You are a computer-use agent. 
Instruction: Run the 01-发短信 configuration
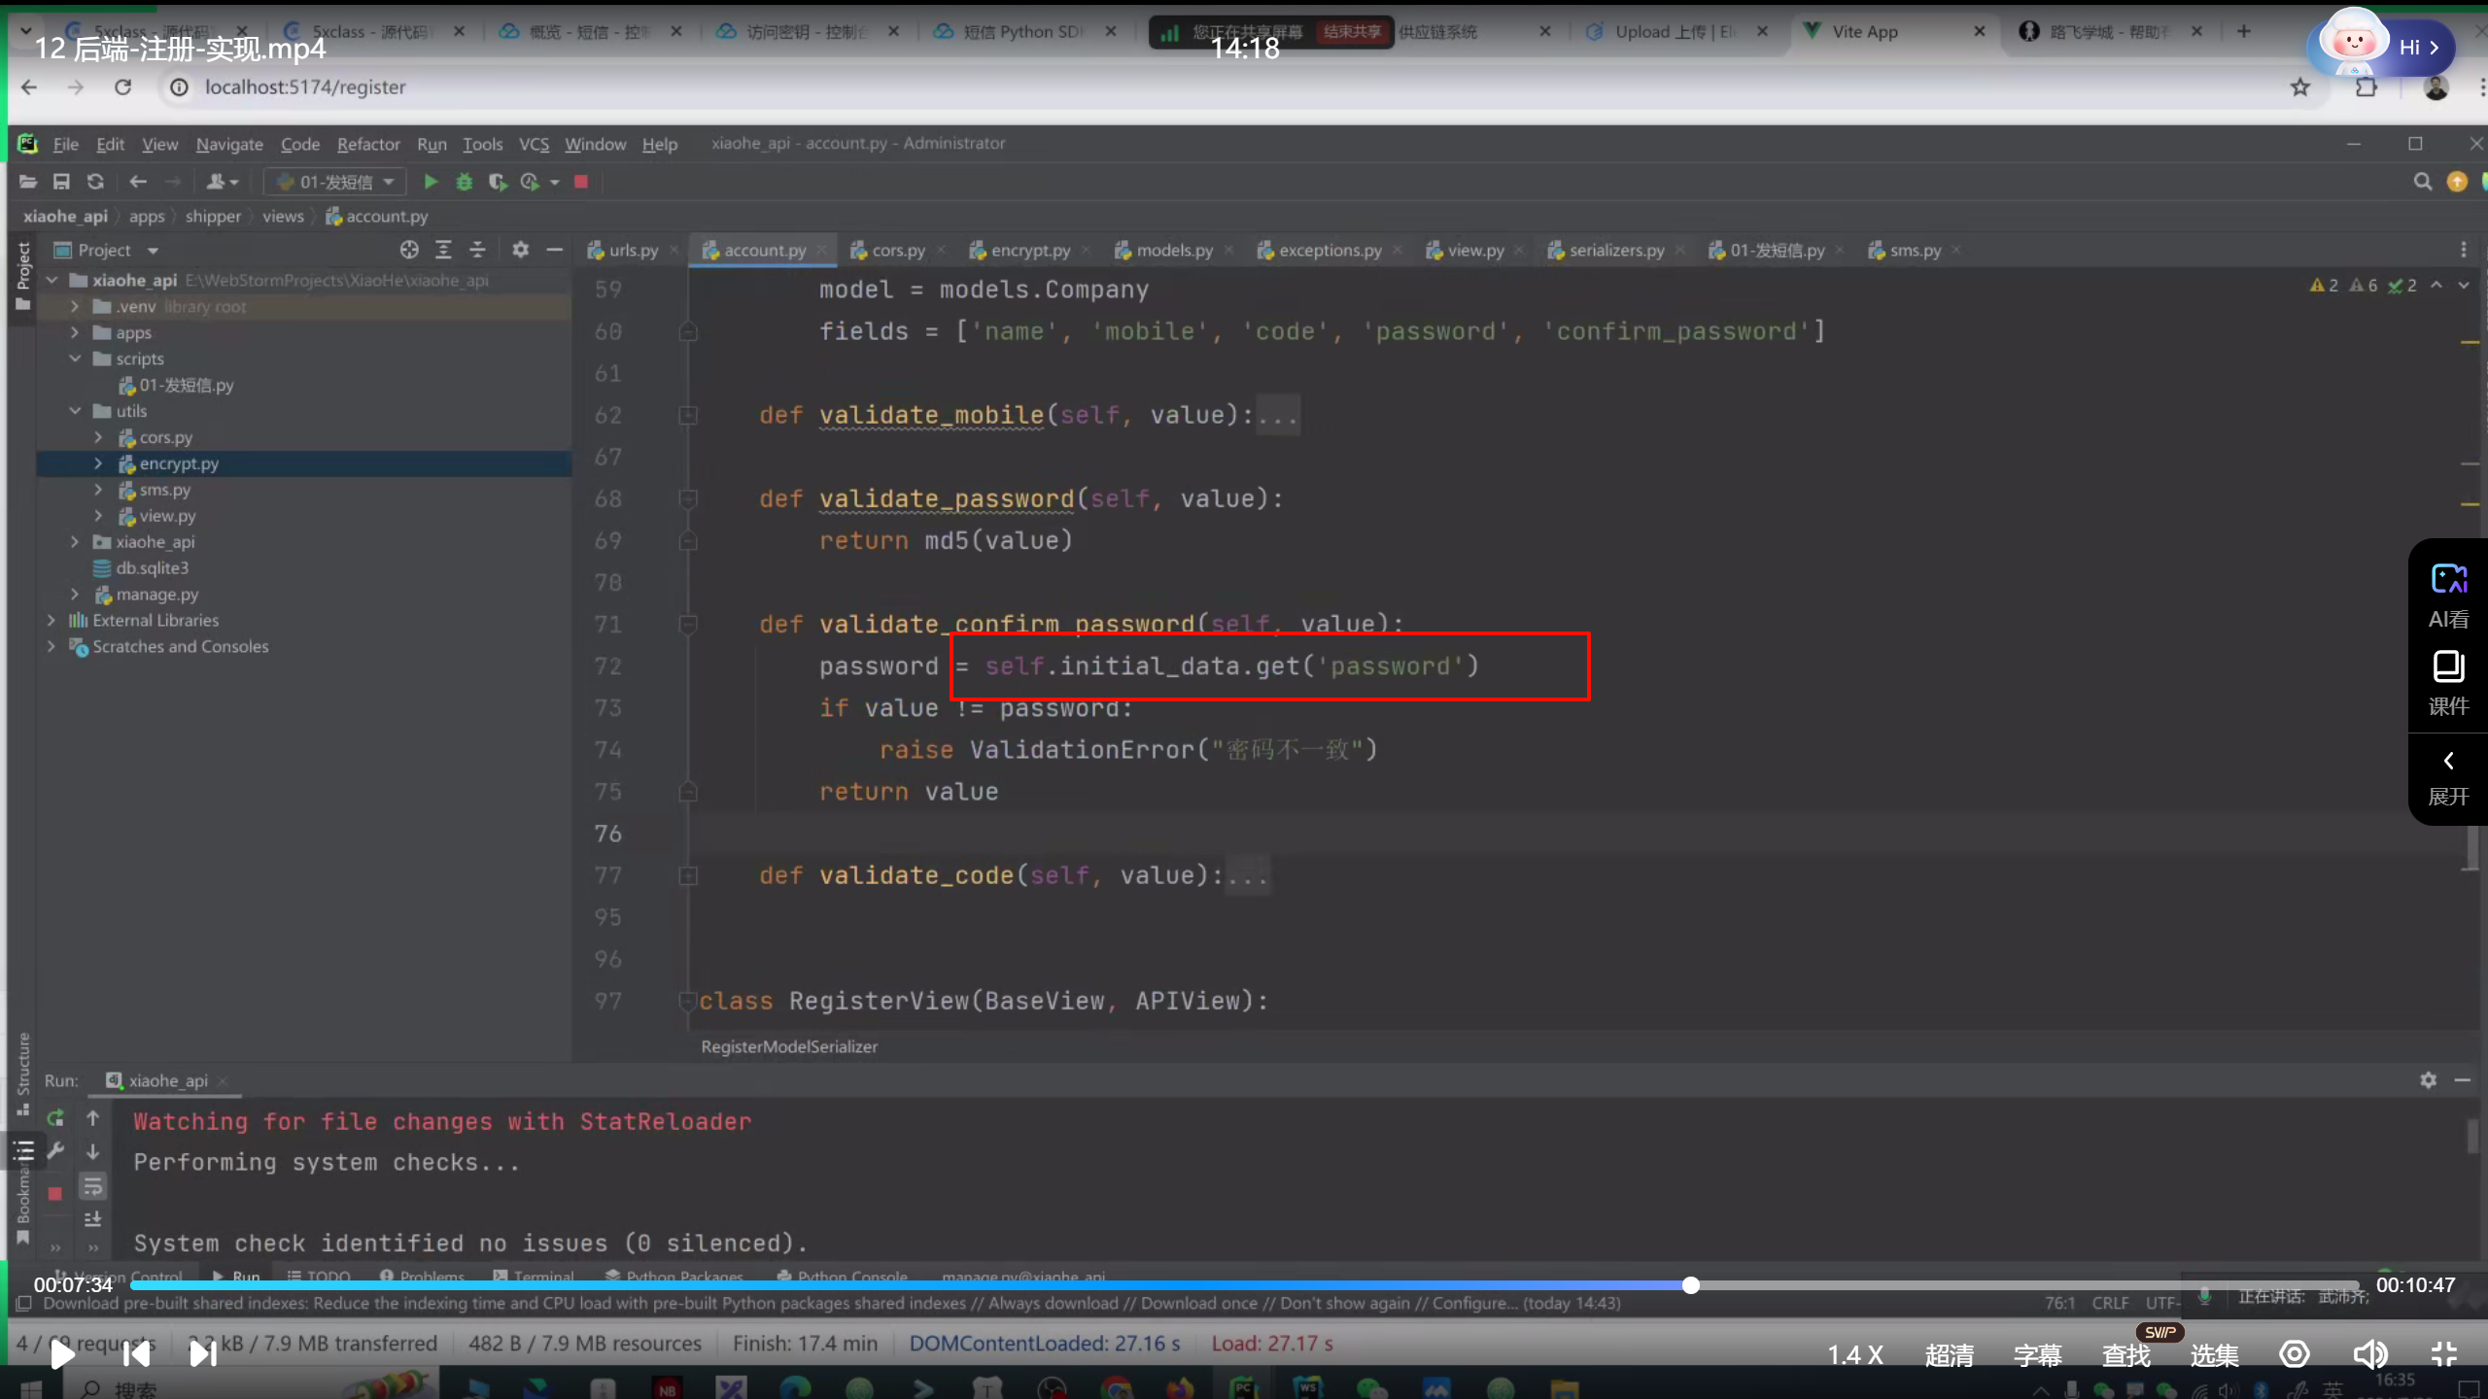[x=431, y=182]
